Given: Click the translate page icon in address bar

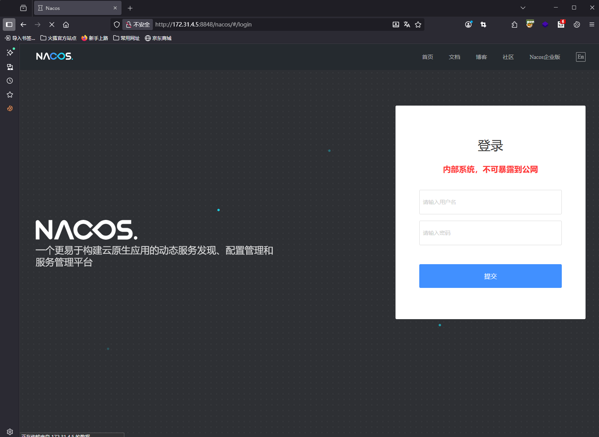Looking at the screenshot, I should (407, 25).
